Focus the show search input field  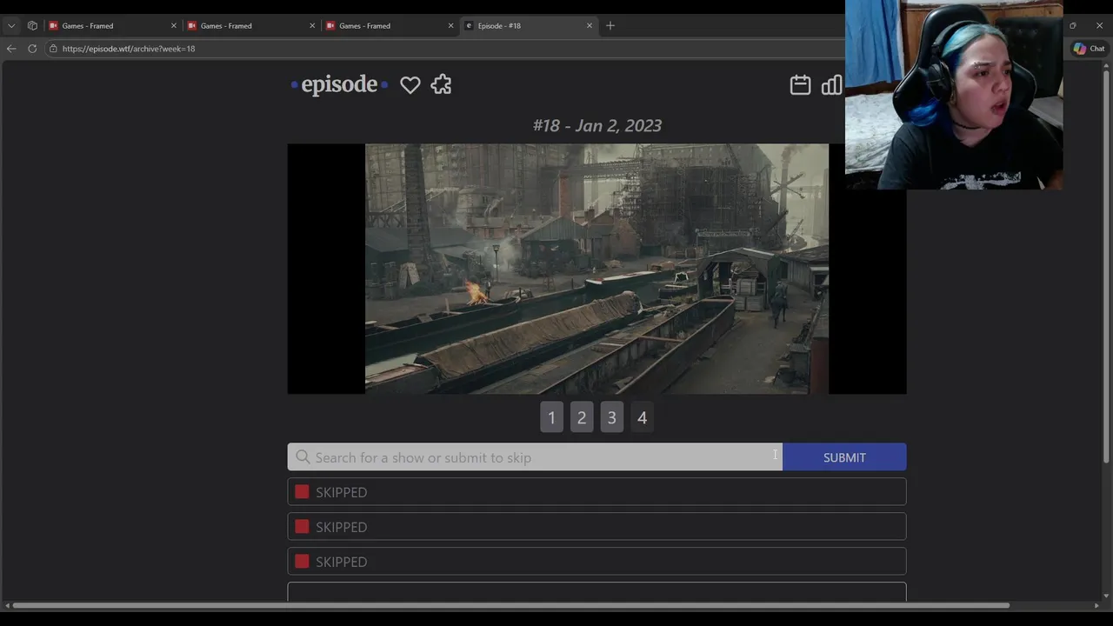pos(535,457)
